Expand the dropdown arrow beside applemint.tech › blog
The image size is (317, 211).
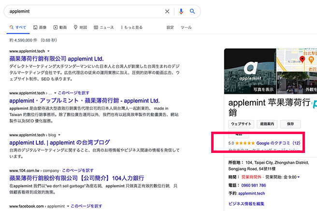pyautogui.click(x=59, y=135)
